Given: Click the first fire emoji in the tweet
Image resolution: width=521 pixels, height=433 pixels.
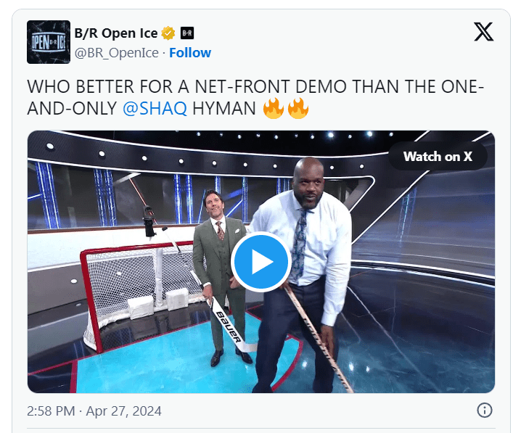Looking at the screenshot, I should click(274, 108).
